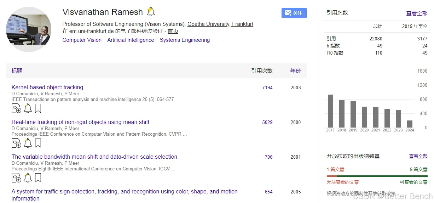Click the 2017 bar in the citations chart
Viewport: 434px width, 203px height.
(330, 111)
